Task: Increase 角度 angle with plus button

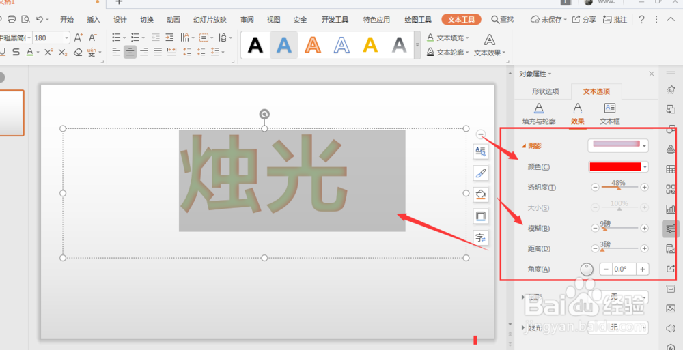Action: click(643, 269)
